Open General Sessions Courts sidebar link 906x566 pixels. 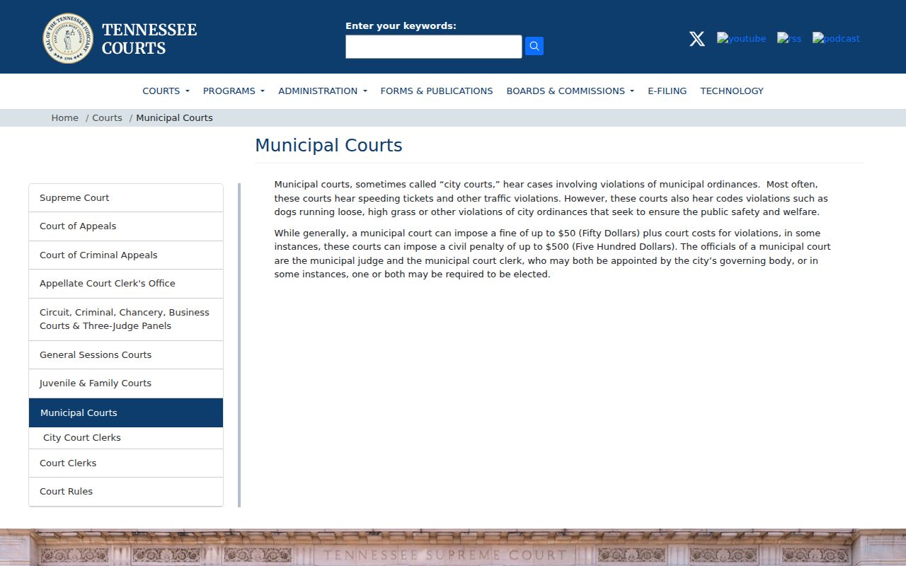126,355
